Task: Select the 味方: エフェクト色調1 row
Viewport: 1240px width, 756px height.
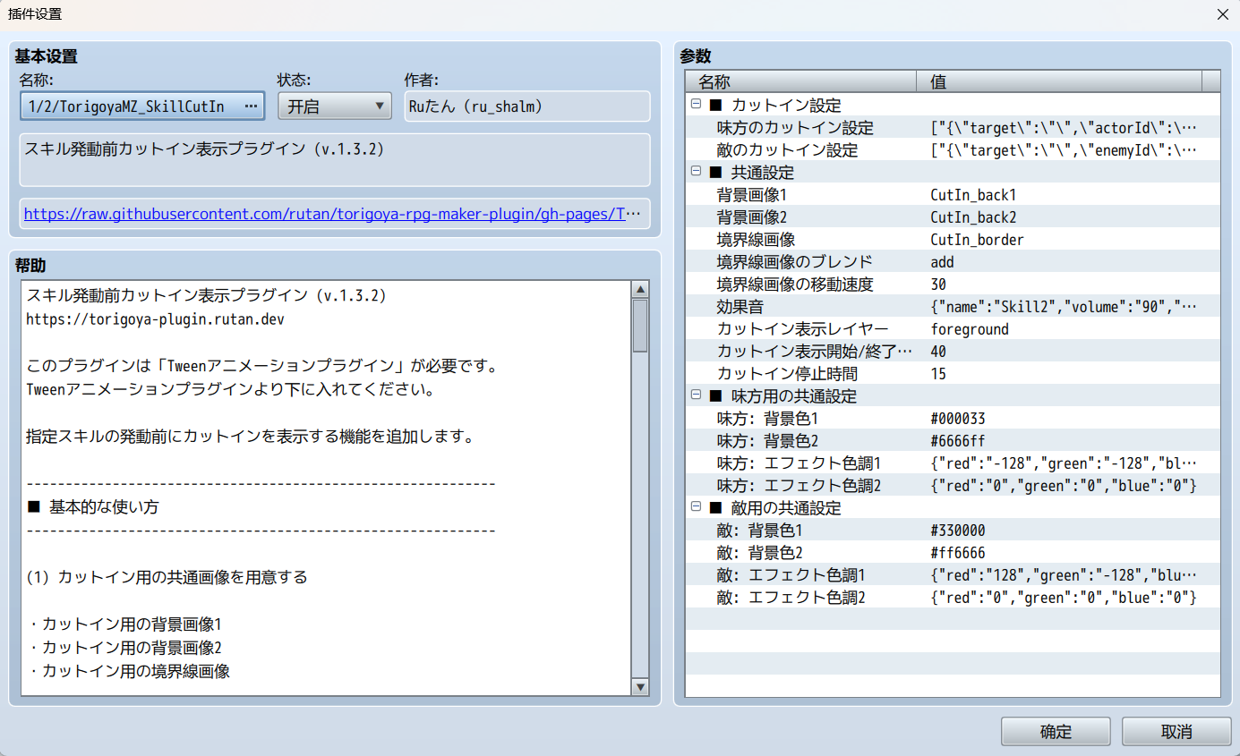Action: pos(953,463)
